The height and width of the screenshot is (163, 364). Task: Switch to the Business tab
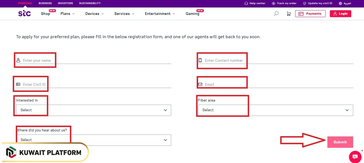point(45,3)
